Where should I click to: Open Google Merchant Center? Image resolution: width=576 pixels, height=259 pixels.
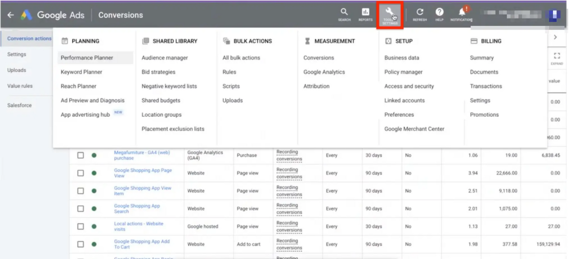[x=415, y=129]
